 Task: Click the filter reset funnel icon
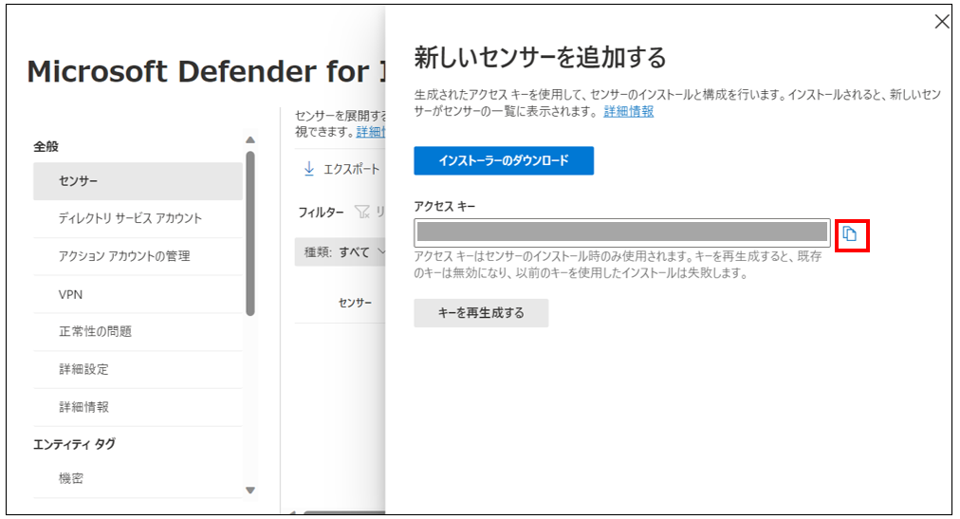point(362,212)
